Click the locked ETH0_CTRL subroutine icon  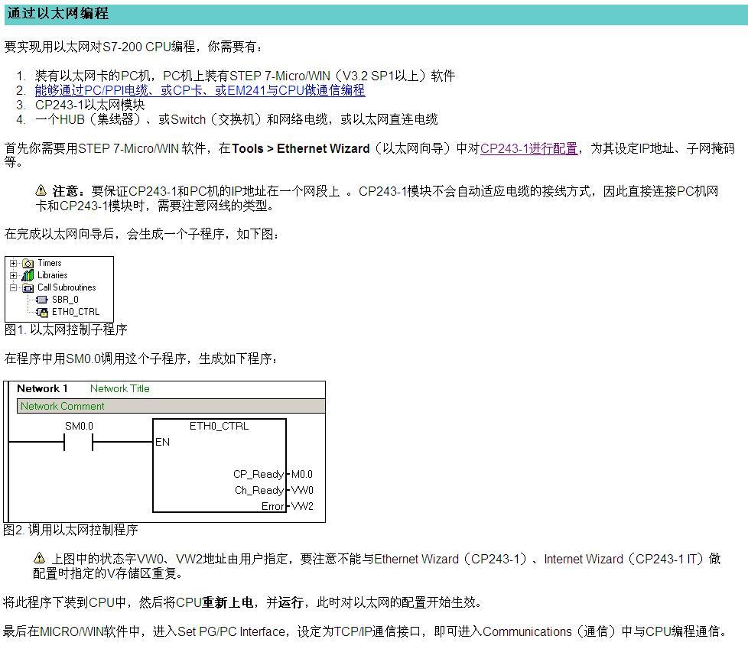(x=42, y=312)
